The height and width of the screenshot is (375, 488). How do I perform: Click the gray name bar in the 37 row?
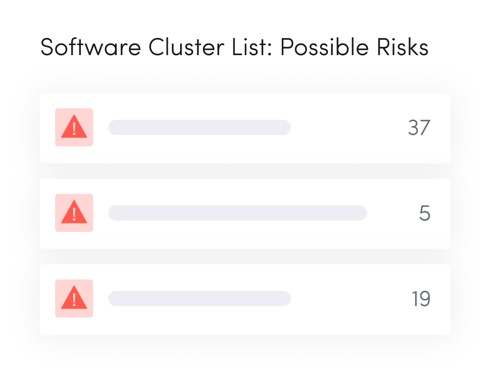tap(199, 127)
